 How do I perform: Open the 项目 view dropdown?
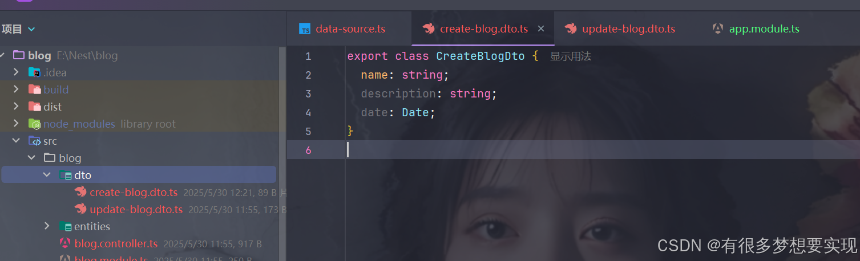tap(31, 29)
